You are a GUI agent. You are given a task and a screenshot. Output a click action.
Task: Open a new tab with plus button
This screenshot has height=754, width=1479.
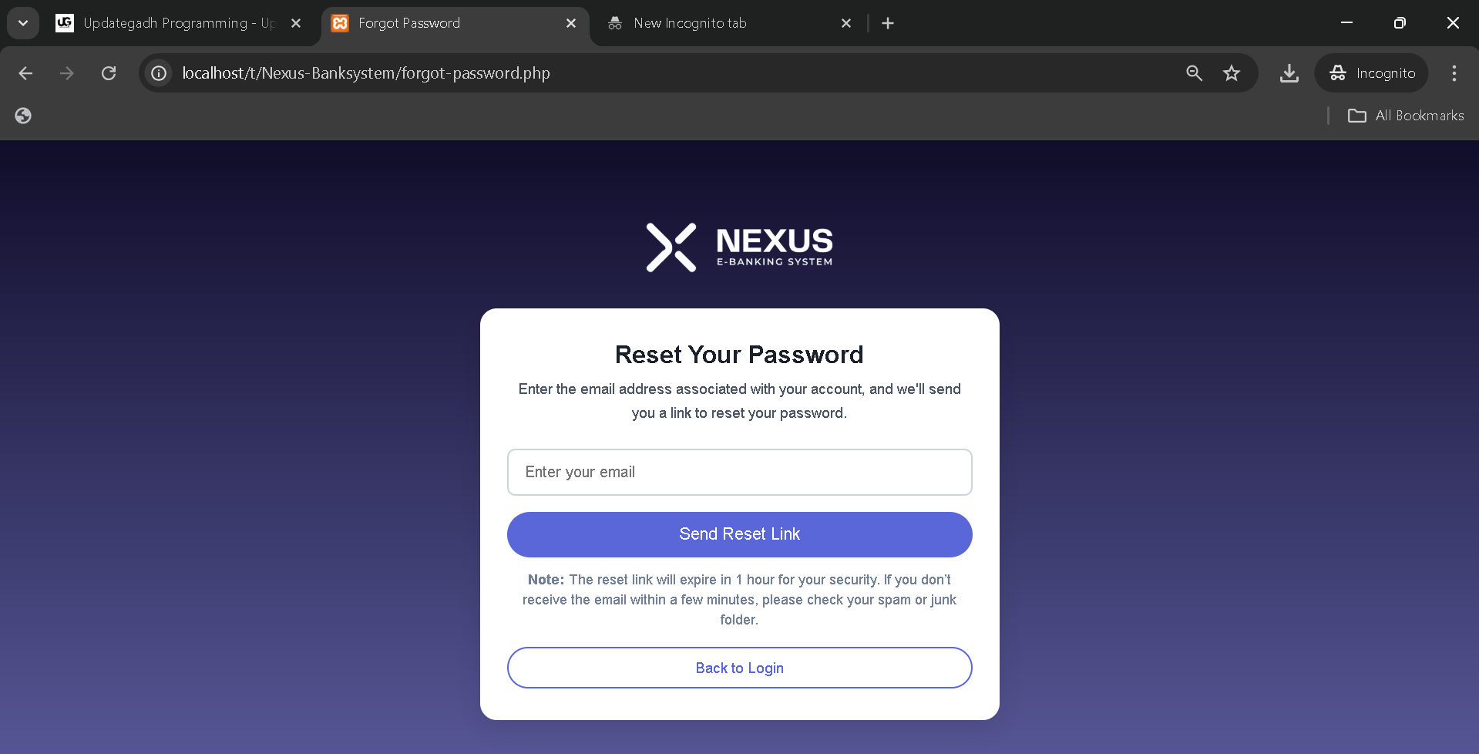pos(888,23)
